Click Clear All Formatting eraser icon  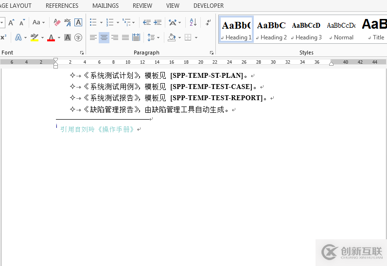pyautogui.click(x=57, y=22)
